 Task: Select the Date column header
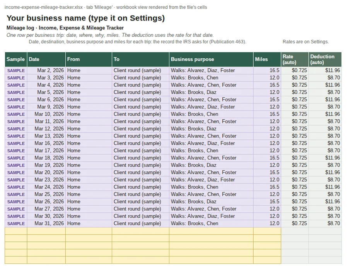[46, 59]
